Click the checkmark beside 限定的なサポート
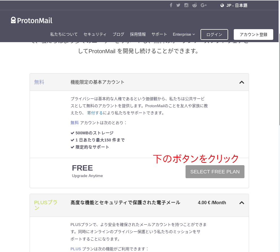 click(72, 147)
